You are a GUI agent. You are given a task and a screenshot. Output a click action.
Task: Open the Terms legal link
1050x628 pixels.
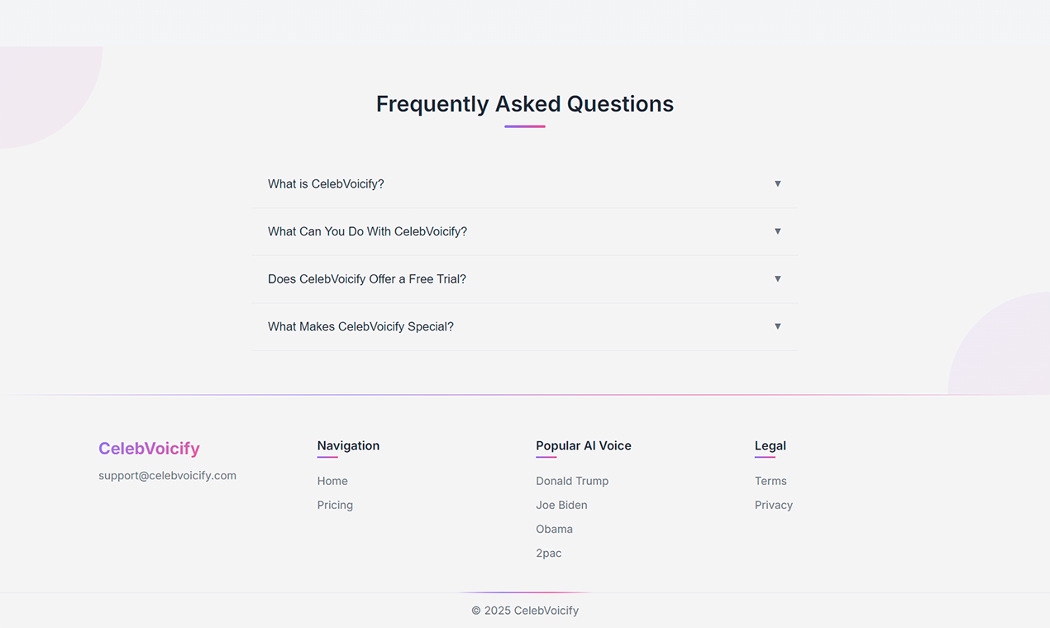click(x=771, y=481)
